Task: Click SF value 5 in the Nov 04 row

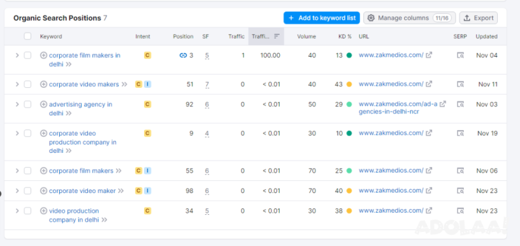Action: coord(207,55)
